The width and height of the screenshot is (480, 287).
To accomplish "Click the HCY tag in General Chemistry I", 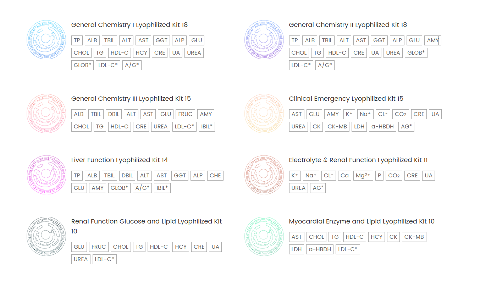I will [x=142, y=53].
